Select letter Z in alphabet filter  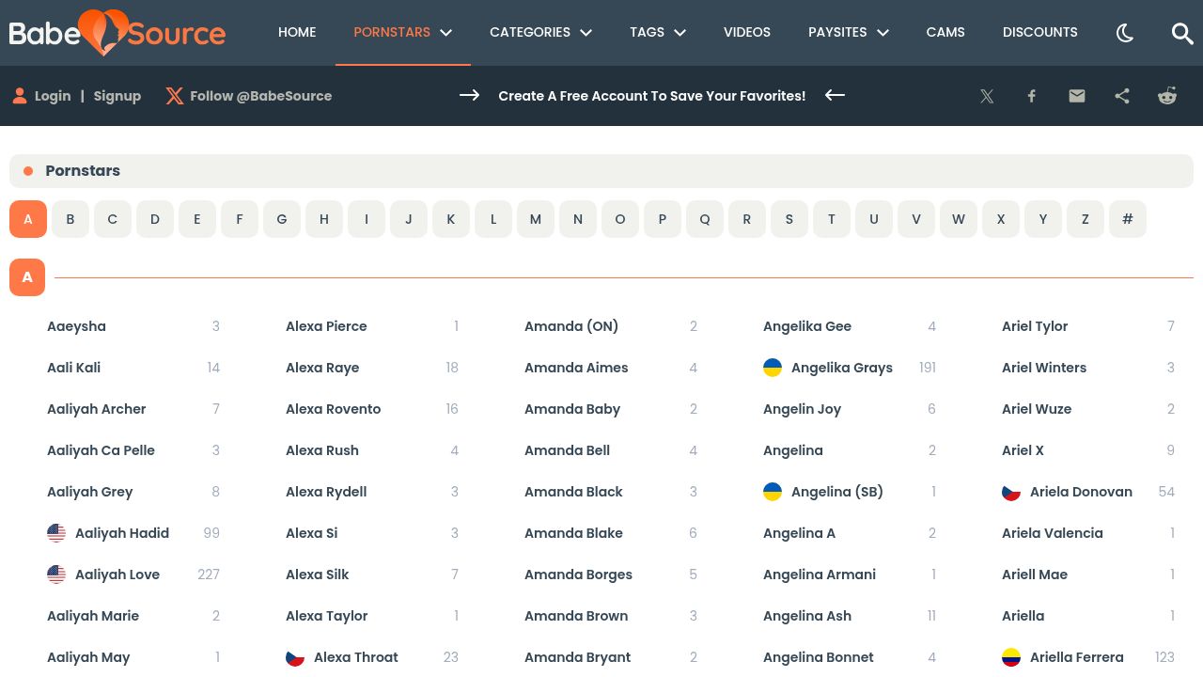(x=1086, y=219)
